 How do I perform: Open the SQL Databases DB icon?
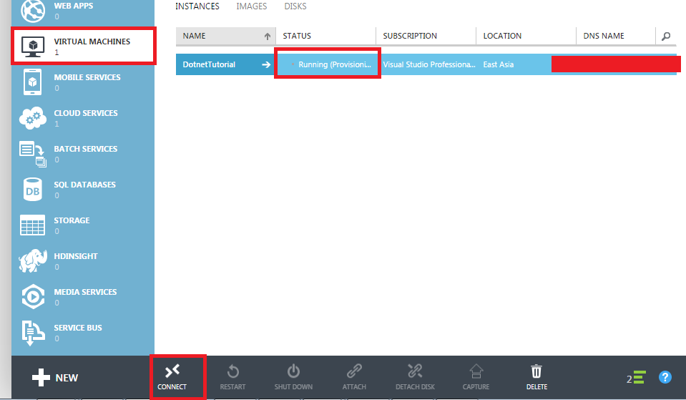[33, 190]
